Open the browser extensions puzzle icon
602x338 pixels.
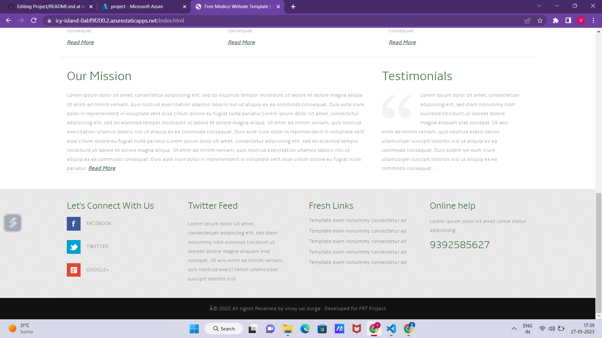tap(556, 21)
